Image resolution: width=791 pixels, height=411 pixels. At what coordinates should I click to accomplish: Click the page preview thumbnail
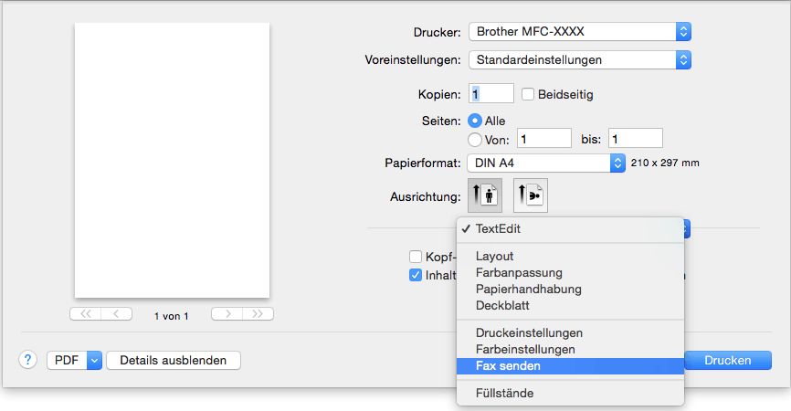click(x=172, y=161)
